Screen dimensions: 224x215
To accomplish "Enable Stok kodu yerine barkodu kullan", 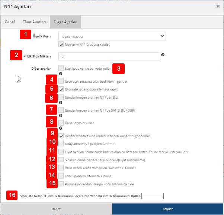I will click(61, 68).
